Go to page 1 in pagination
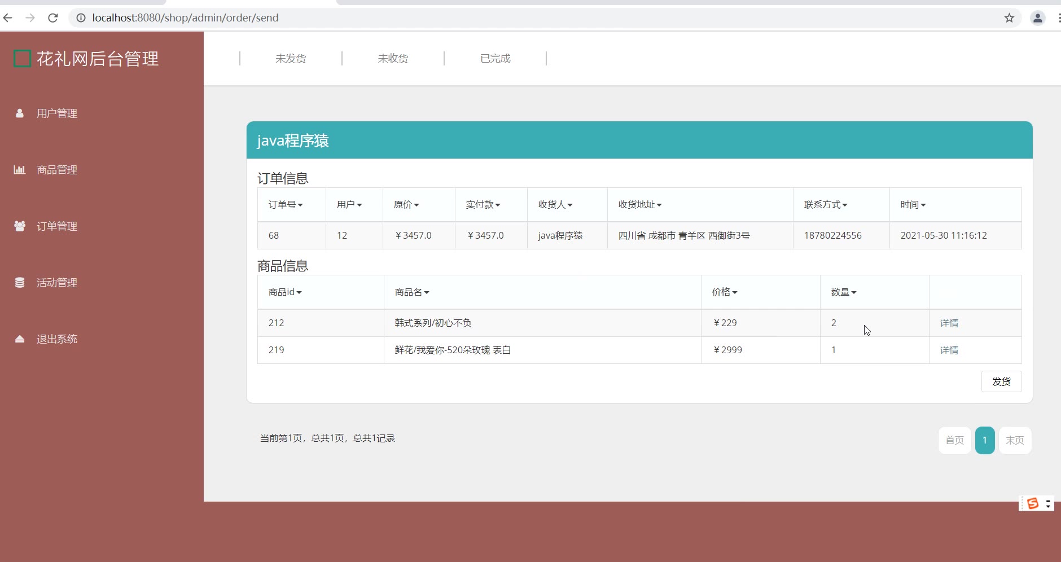1061x562 pixels. coord(985,440)
